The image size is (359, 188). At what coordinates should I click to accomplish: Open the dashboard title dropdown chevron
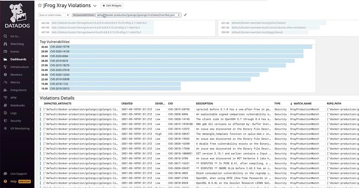click(x=95, y=6)
